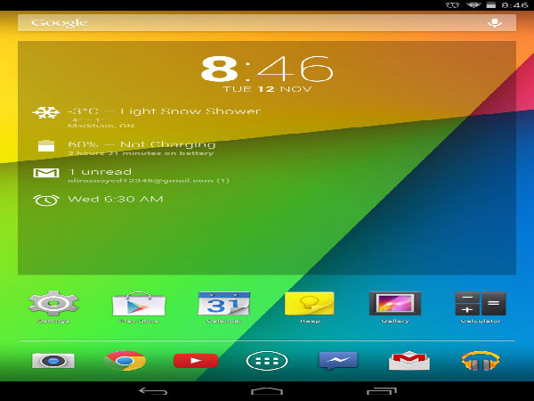Viewport: 534px width, 401px height.
Task: Open the YouTube app
Action: pyautogui.click(x=196, y=361)
